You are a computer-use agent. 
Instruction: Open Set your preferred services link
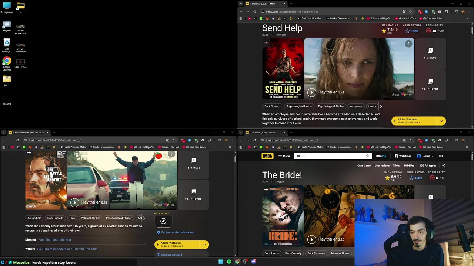tap(175, 232)
